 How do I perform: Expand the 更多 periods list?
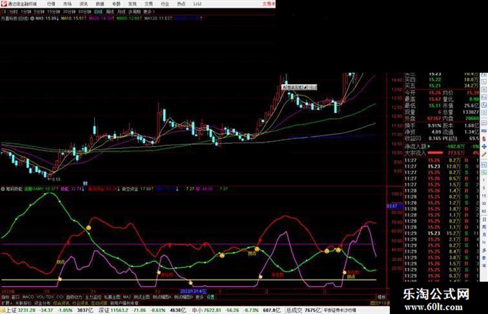point(149,11)
